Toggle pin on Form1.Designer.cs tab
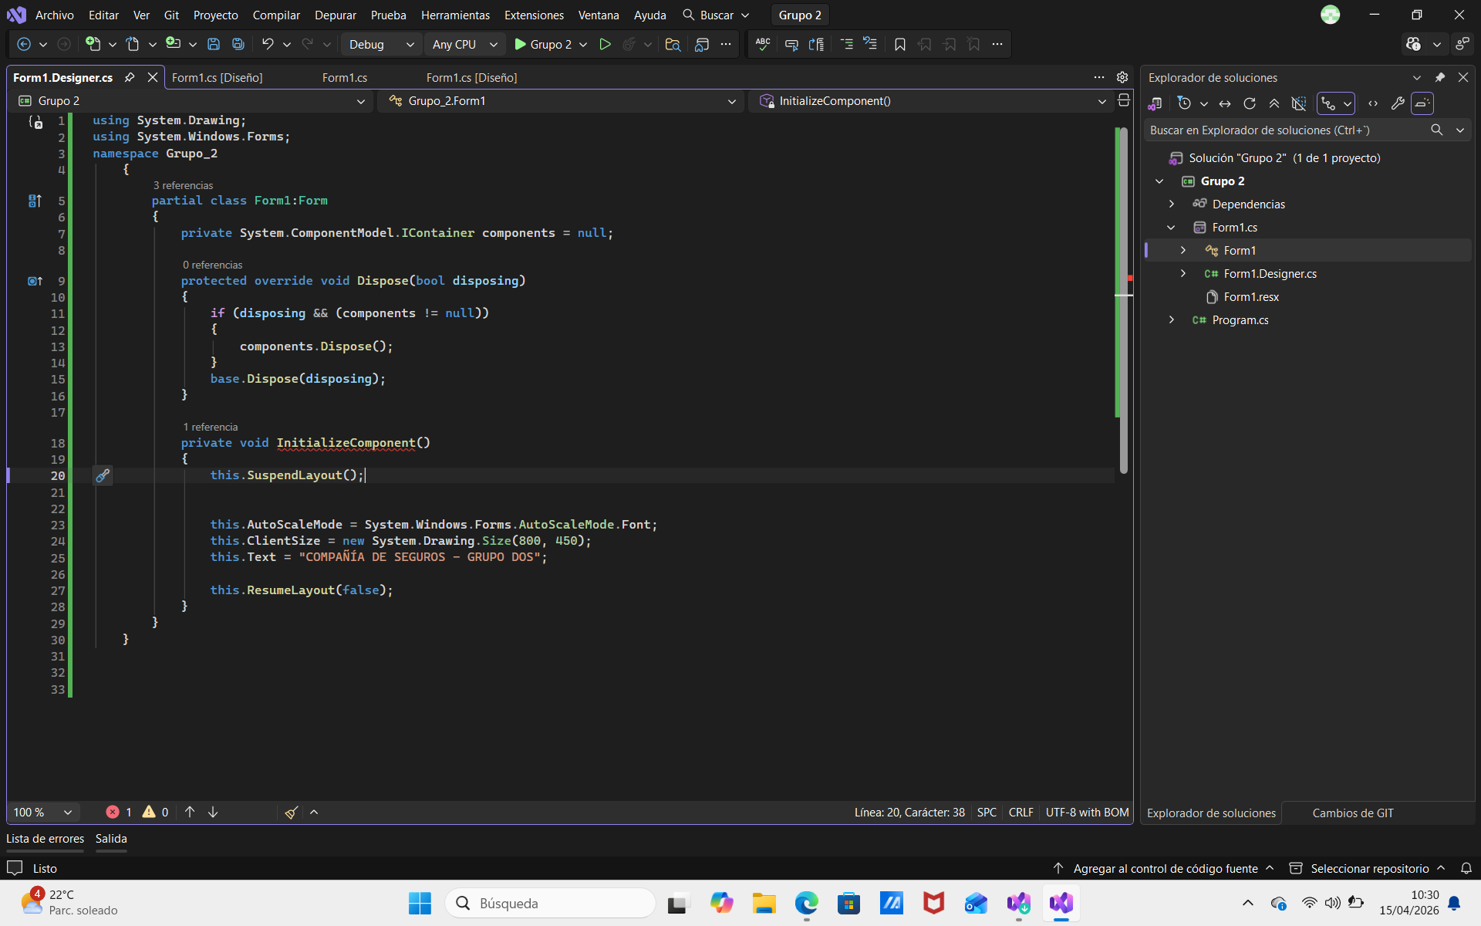Viewport: 1481px width, 926px height. tap(130, 78)
